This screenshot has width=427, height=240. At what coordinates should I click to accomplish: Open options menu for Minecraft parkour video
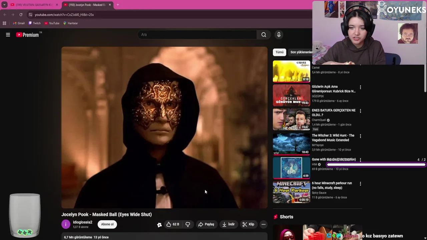(360, 184)
